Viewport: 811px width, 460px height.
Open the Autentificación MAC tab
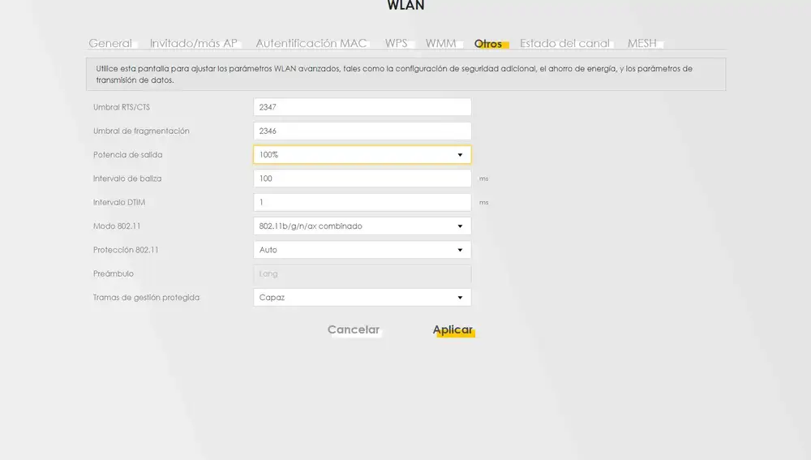pos(311,43)
